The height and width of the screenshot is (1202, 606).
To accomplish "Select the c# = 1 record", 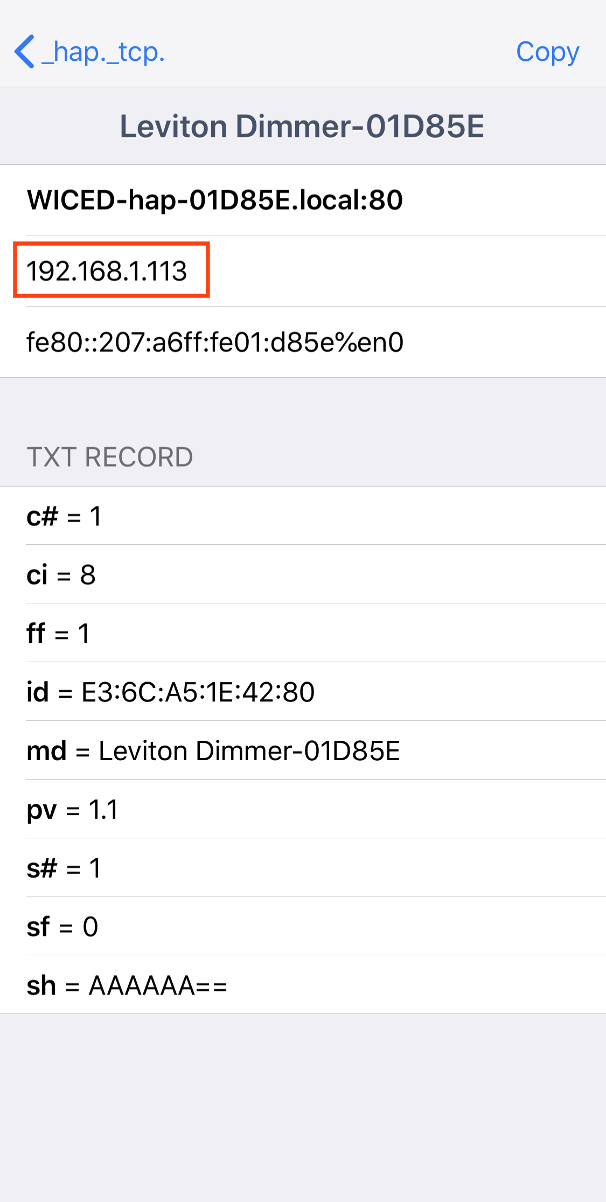I will (x=64, y=516).
